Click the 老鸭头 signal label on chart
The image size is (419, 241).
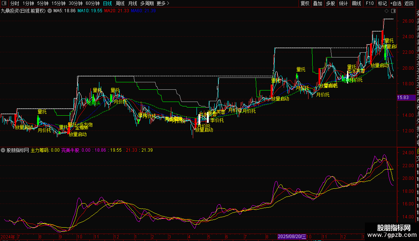[94, 103]
